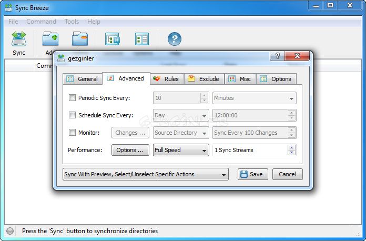The width and height of the screenshot is (366, 241).
Task: Open the Exclude tab
Action: [x=204, y=79]
